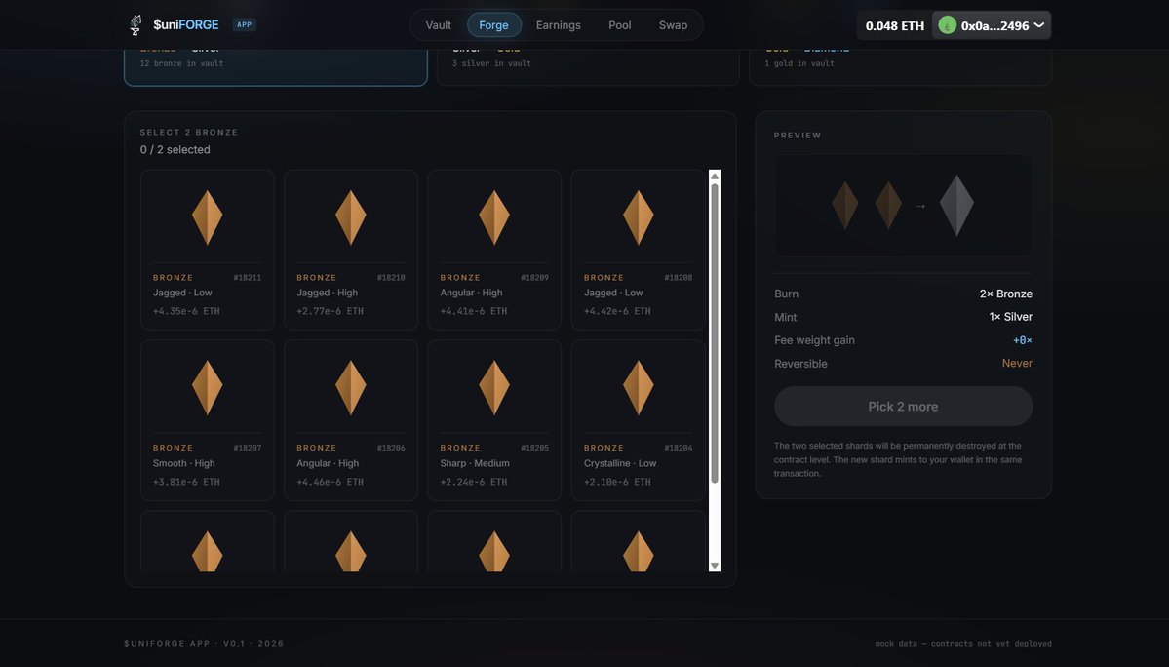Click the 0 / 2 selected counter
Screen dimensions: 1169x667
tap(175, 150)
